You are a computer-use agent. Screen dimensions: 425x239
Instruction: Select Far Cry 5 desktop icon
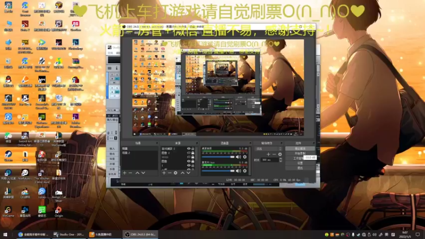pyautogui.click(x=25, y=100)
